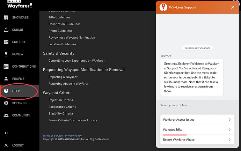Click the 11:29 AM timestamp
241x151 pixels.
pos(166,56)
